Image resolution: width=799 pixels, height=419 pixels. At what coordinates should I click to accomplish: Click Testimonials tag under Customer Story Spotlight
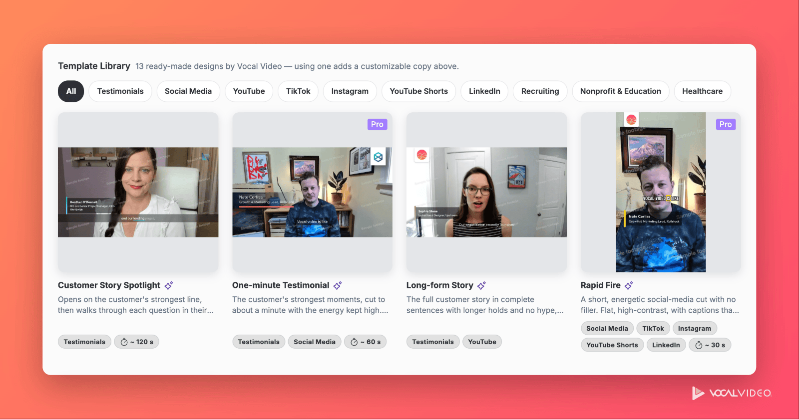click(84, 342)
